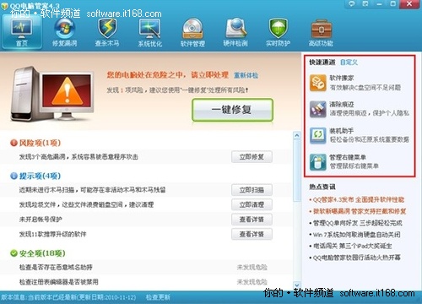The image size is (422, 304).
Task: Click the QQ电脑管家 shield logo in title bar
Action: click(x=4, y=5)
